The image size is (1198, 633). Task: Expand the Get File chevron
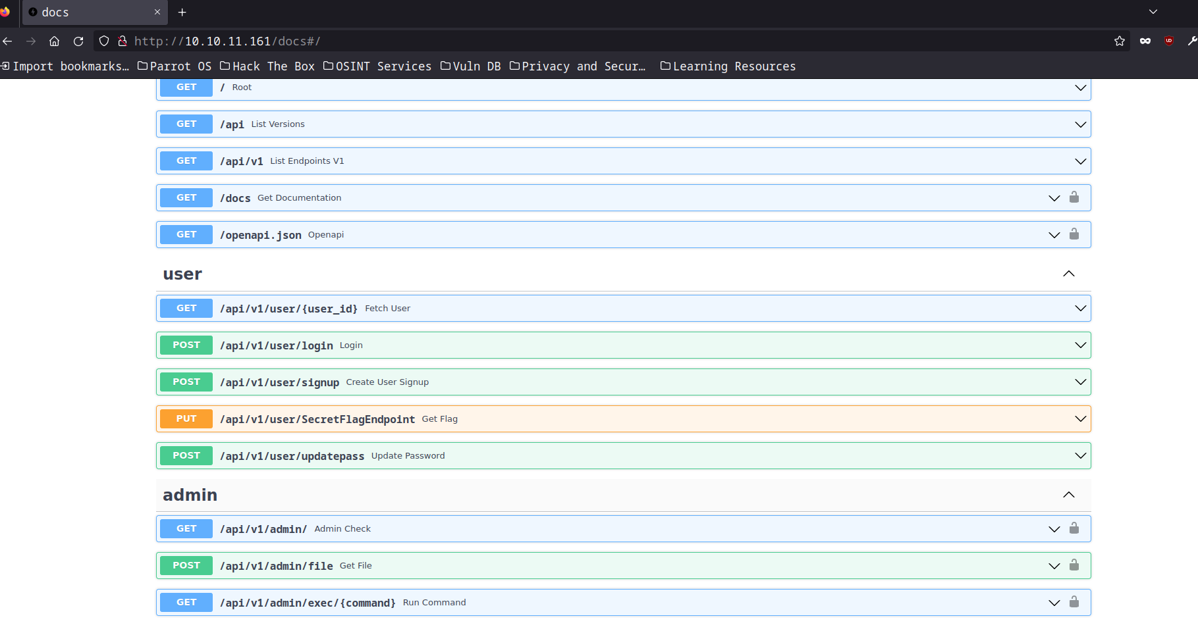1054,566
